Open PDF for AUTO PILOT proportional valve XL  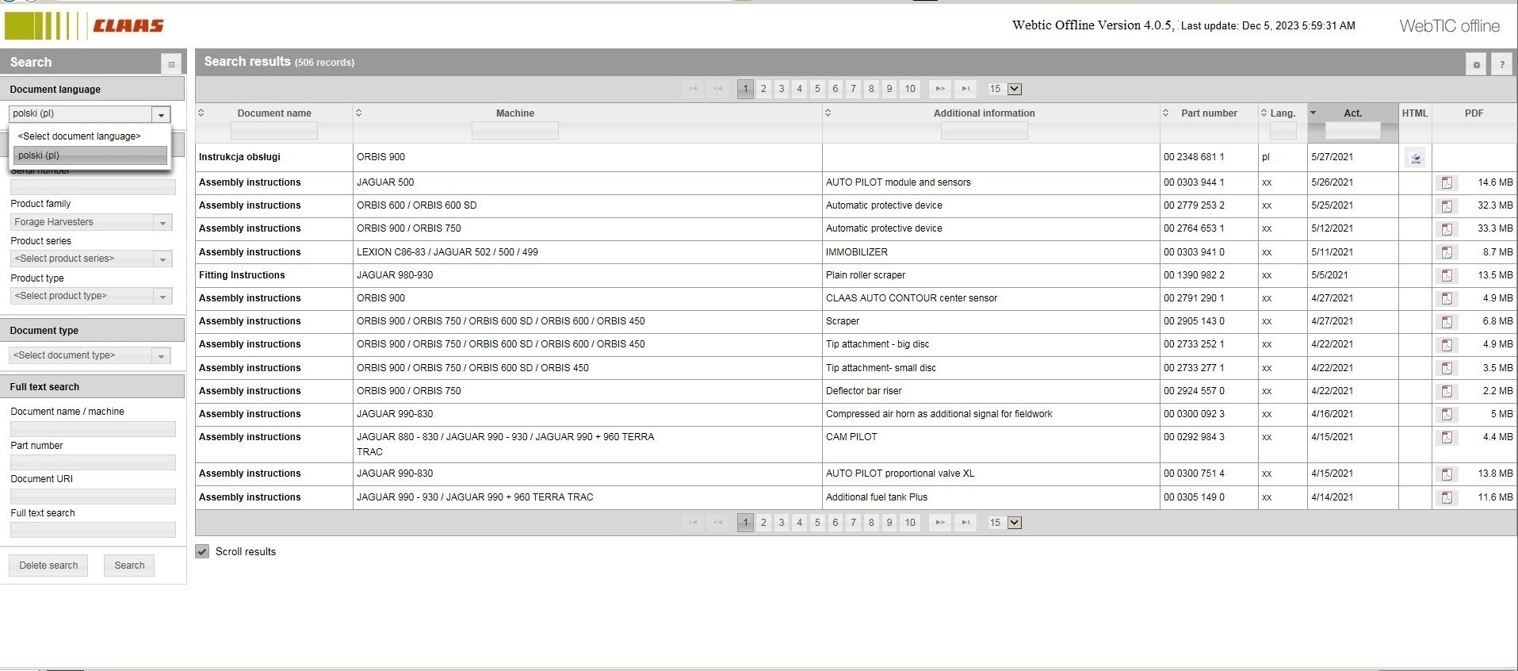click(x=1447, y=474)
